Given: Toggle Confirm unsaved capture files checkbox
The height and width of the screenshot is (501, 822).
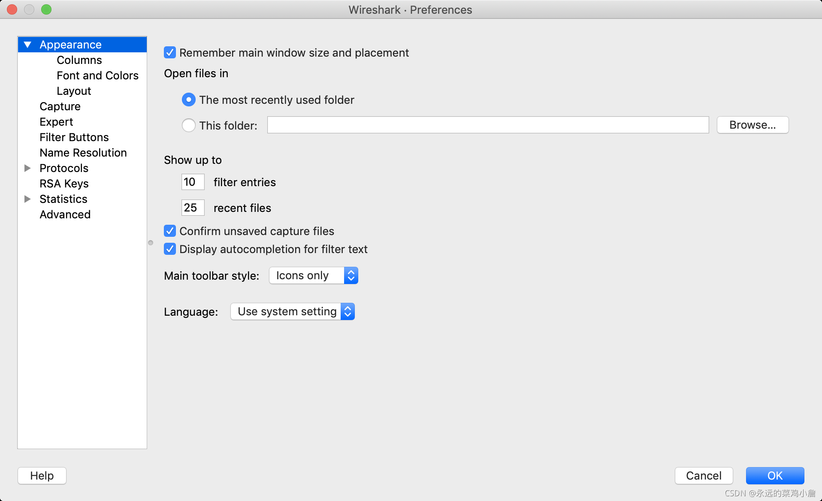Looking at the screenshot, I should pos(170,231).
